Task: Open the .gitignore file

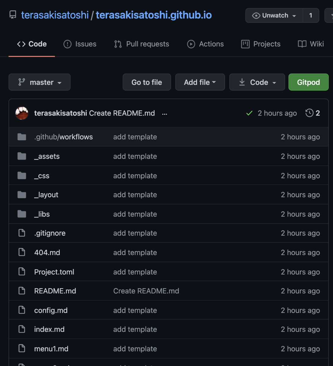Action: point(50,233)
